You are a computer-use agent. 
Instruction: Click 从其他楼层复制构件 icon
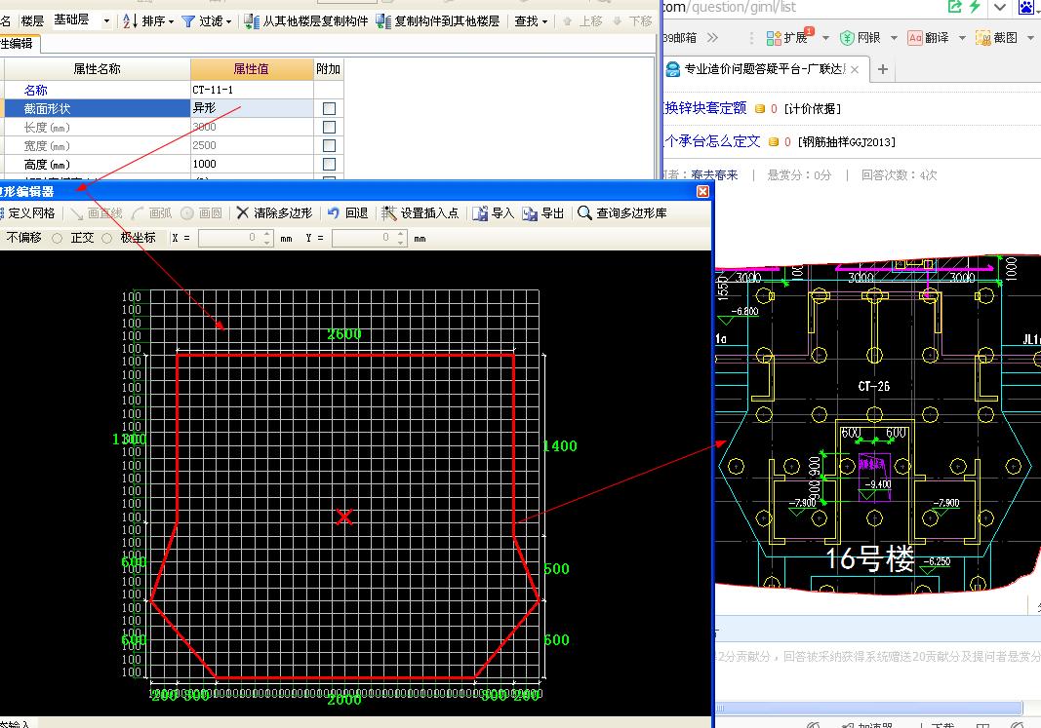click(x=252, y=21)
